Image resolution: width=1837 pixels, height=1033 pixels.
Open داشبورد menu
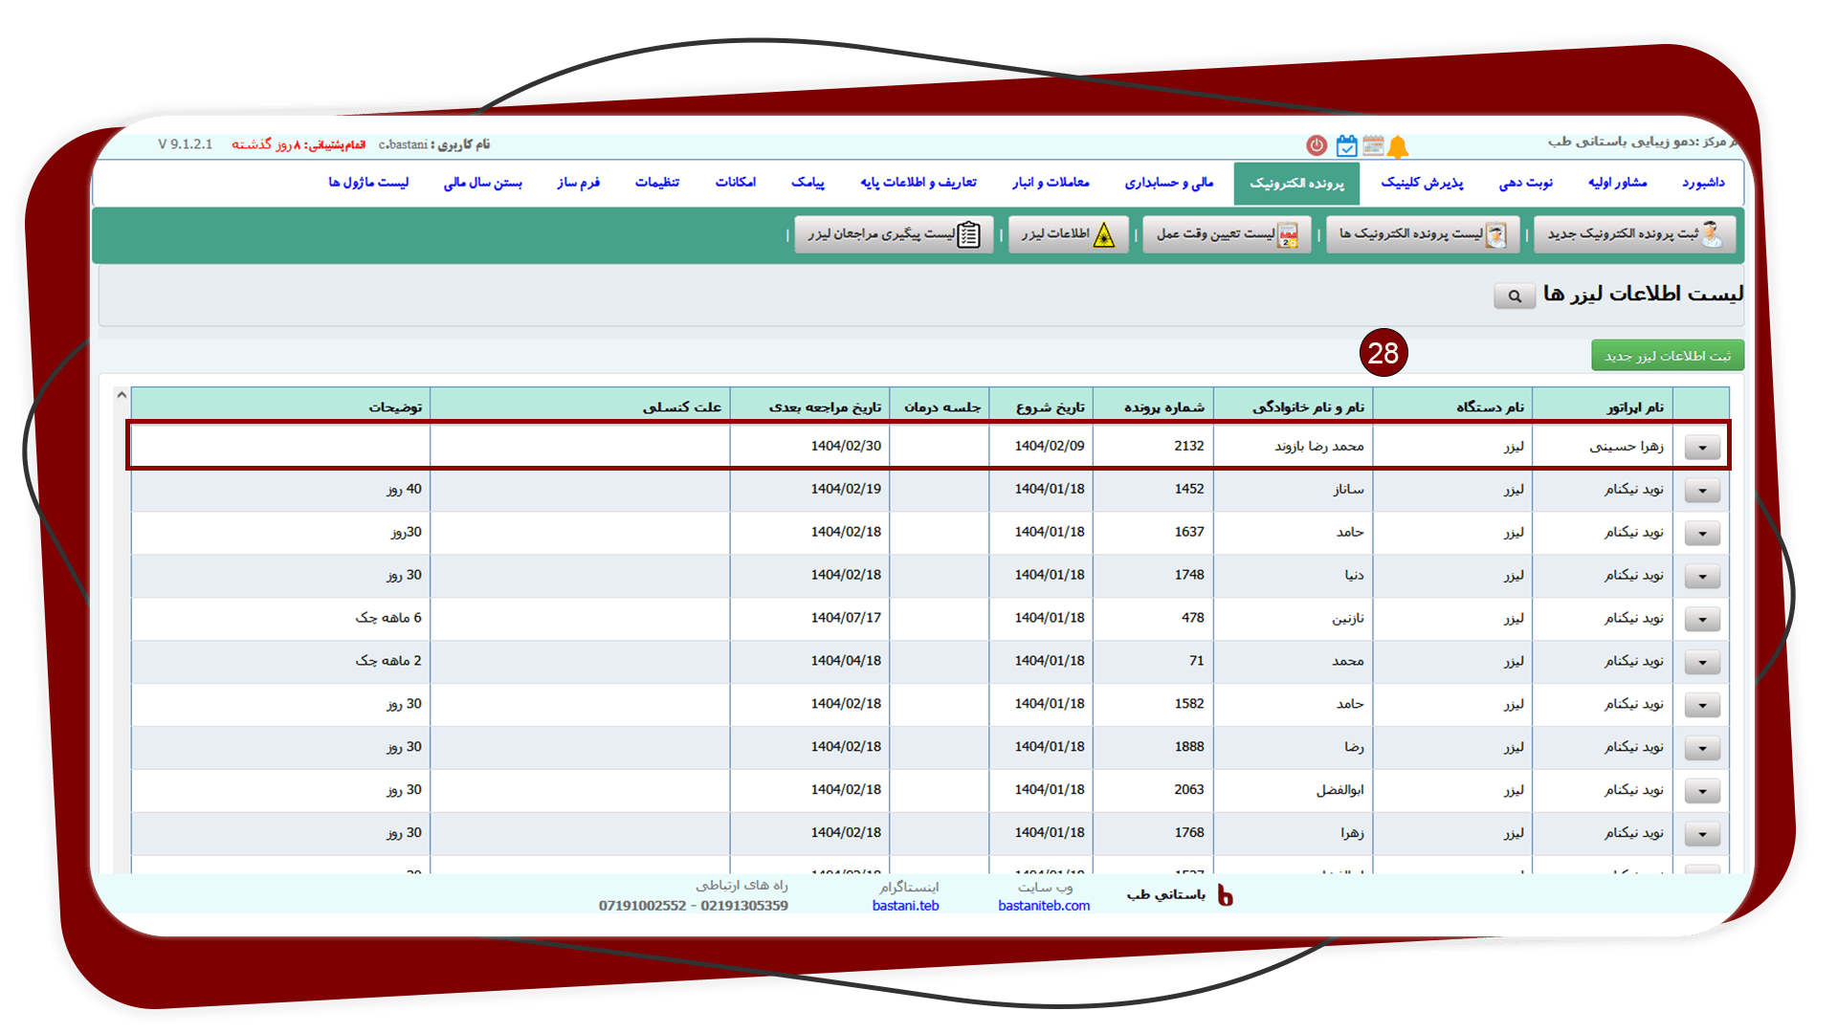1703,183
